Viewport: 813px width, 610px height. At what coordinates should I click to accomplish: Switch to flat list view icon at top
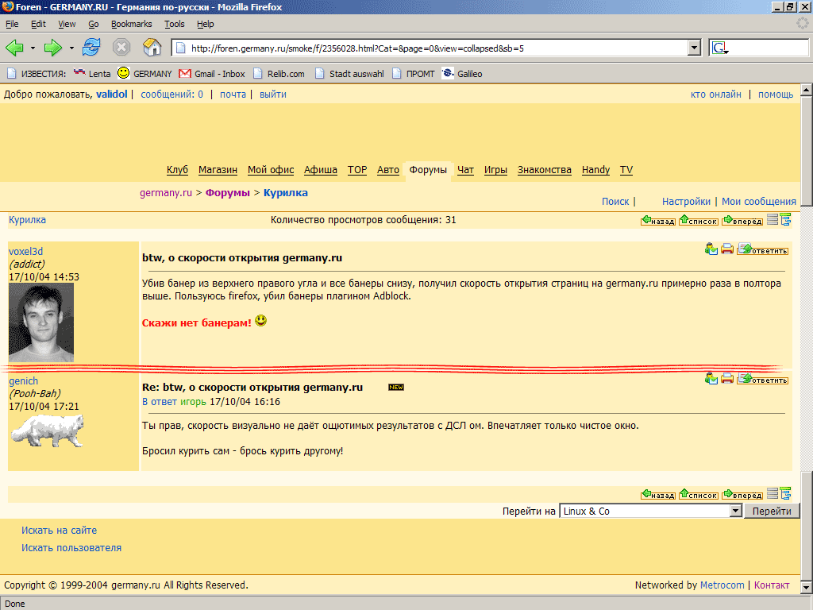coord(773,220)
